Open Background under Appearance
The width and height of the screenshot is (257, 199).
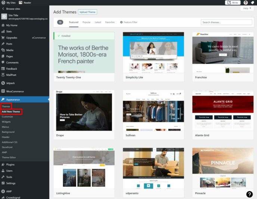[8, 132]
